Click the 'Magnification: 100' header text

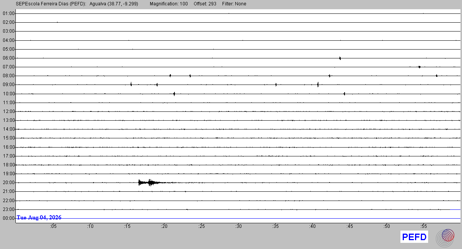(169, 4)
